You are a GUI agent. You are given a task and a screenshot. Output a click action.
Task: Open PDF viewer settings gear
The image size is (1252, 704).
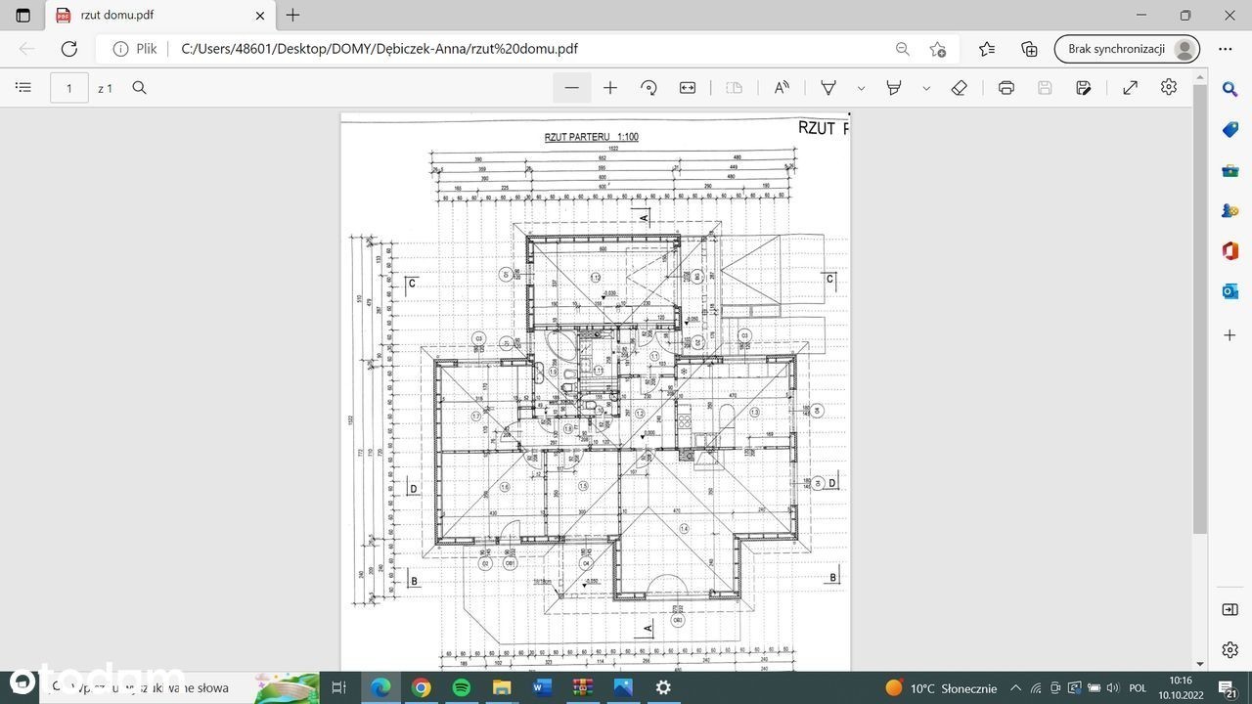pyautogui.click(x=1169, y=88)
